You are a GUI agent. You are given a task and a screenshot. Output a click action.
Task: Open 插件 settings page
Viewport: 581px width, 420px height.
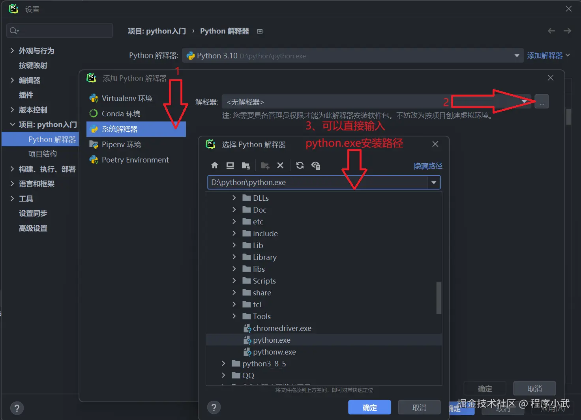tap(26, 95)
